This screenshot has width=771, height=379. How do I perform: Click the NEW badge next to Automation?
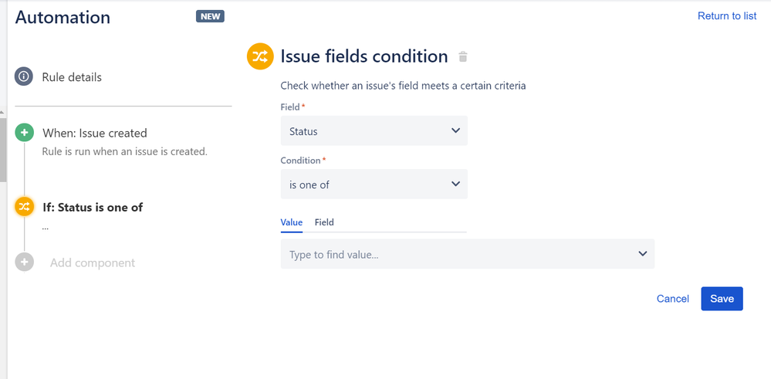coord(210,16)
